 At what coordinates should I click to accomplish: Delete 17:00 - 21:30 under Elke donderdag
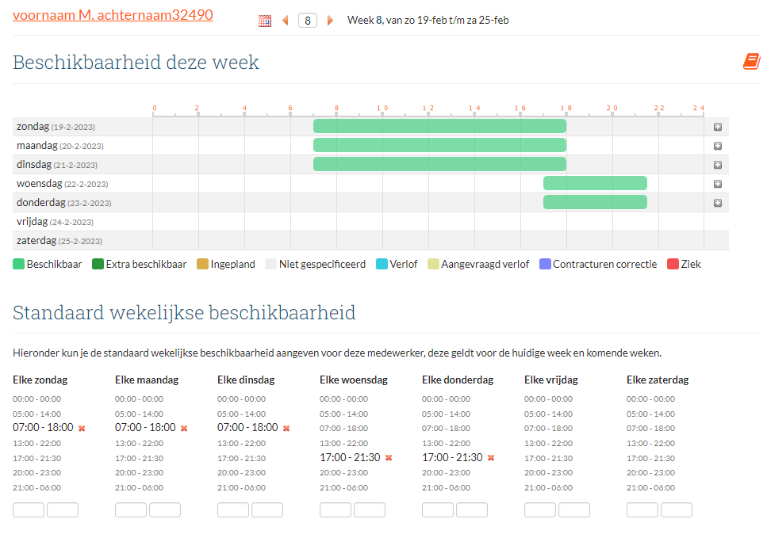point(491,458)
